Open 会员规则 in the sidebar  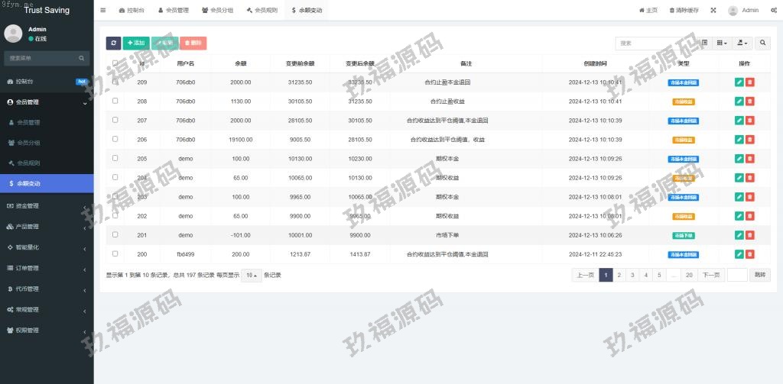pos(28,163)
